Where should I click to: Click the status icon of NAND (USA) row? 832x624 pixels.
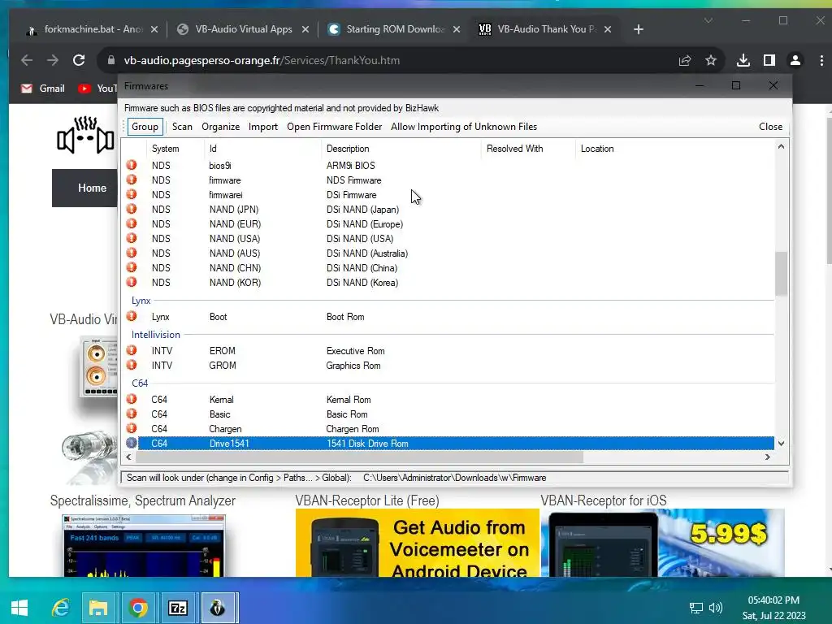(132, 238)
